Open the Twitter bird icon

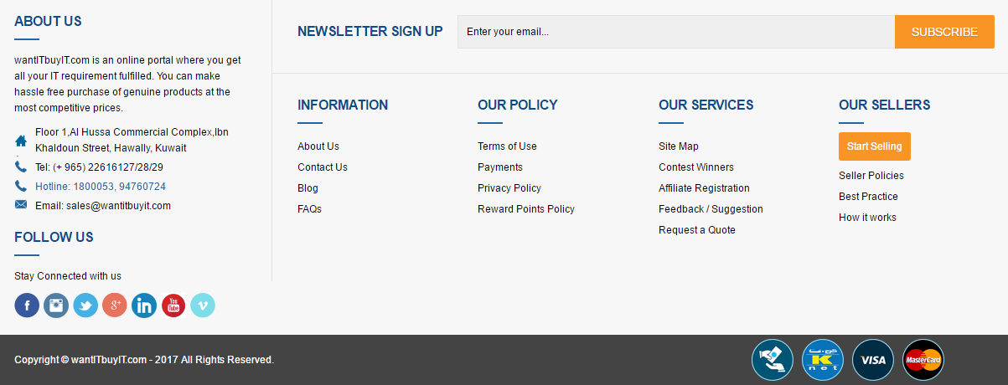[x=85, y=305]
